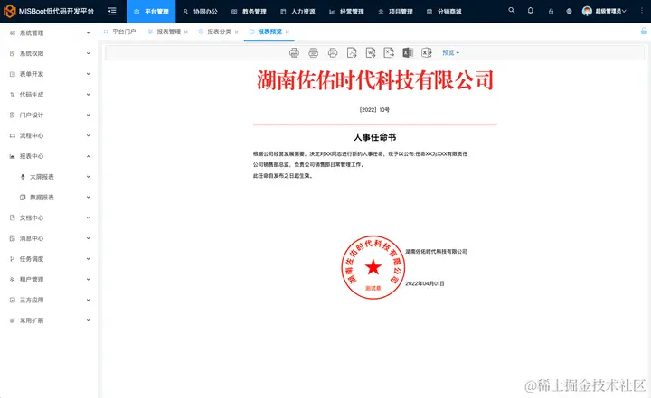Expand the 表单开发 chevron

(x=88, y=74)
